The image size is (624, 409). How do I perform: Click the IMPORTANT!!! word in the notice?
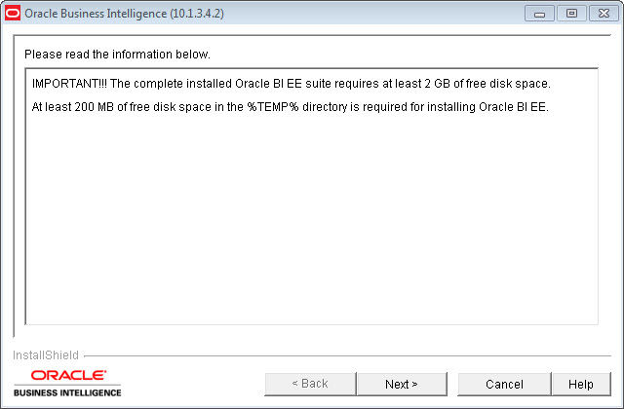point(69,84)
